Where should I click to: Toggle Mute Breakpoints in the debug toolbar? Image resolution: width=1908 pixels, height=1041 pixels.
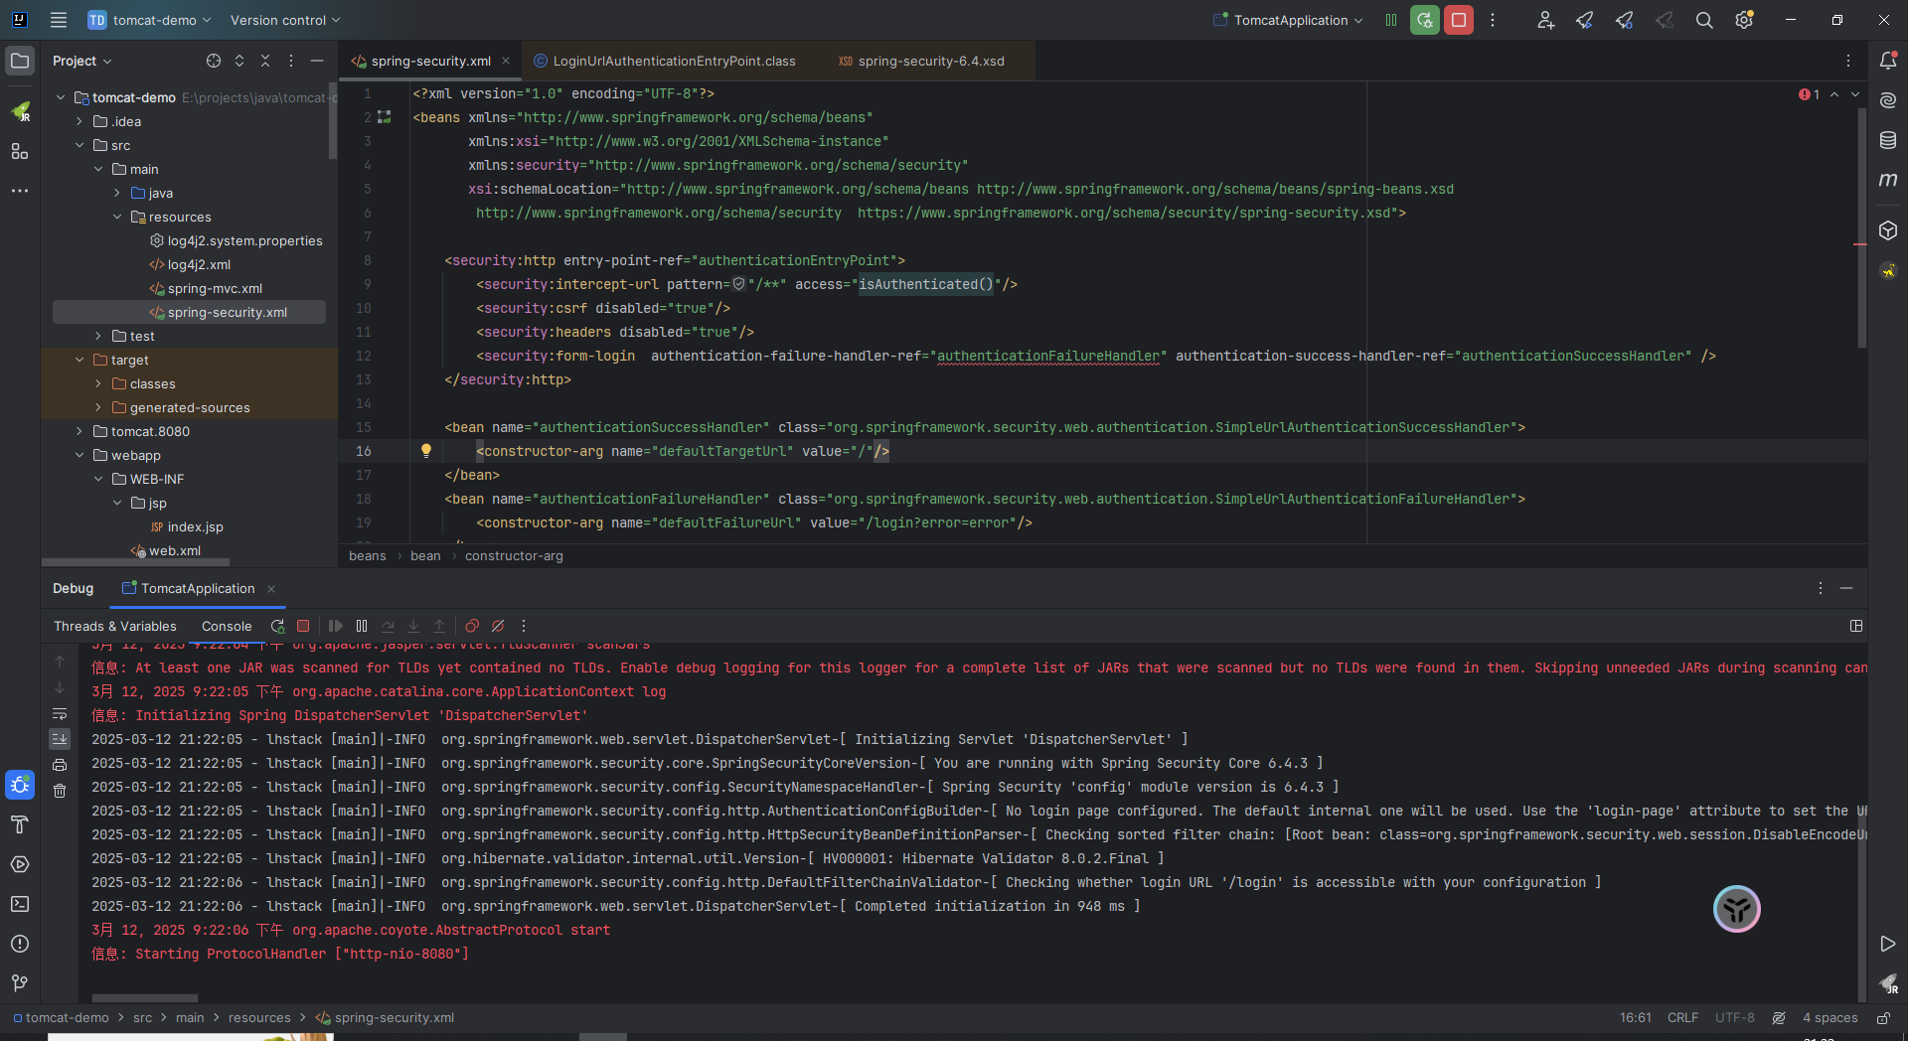(x=498, y=626)
